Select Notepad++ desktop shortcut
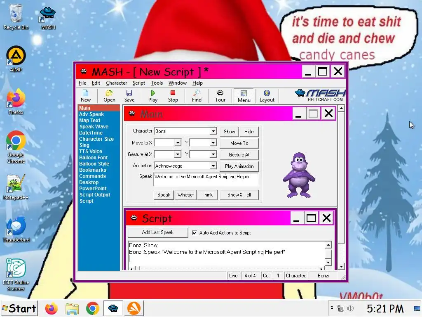The height and width of the screenshot is (317, 422). 16,187
